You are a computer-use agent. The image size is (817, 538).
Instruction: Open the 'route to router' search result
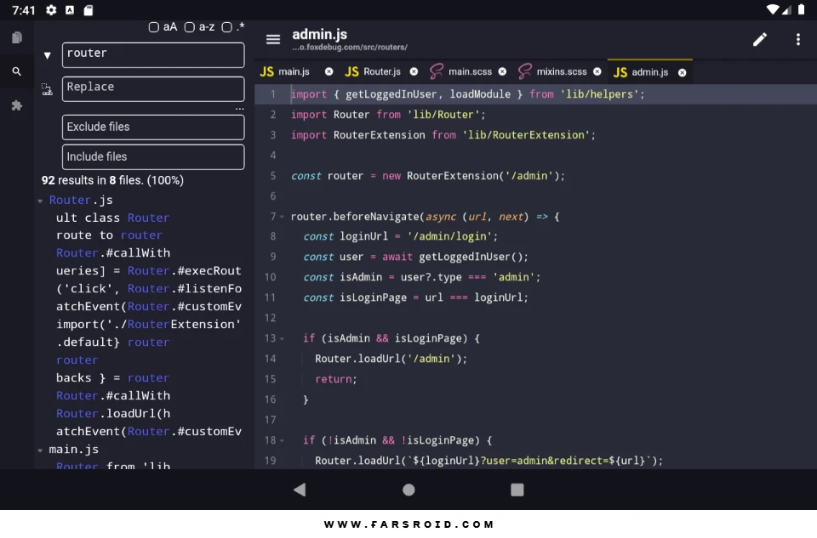[110, 235]
